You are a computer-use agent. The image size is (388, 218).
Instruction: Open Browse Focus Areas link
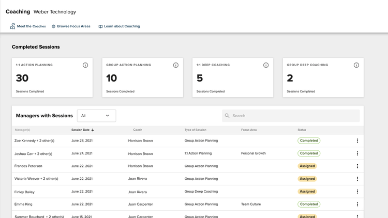73,26
